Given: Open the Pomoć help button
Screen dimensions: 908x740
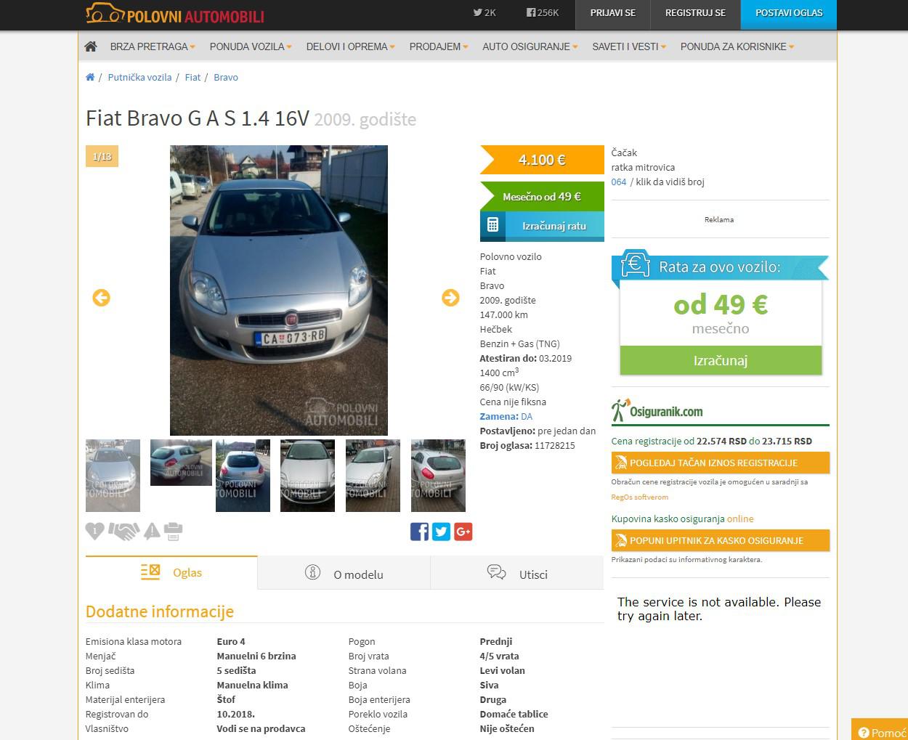Looking at the screenshot, I should pos(880,730).
